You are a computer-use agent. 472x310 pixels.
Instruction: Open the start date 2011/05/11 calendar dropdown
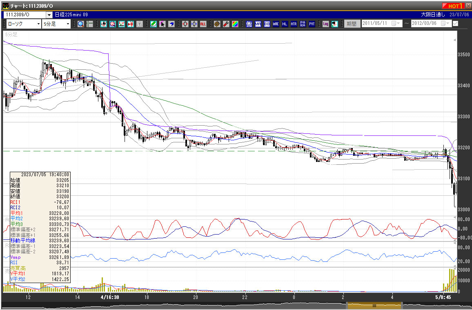tap(396, 23)
